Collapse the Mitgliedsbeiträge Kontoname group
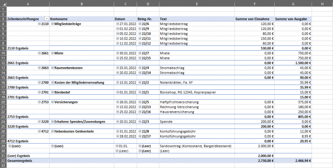The image size is (333, 168). [52, 24]
